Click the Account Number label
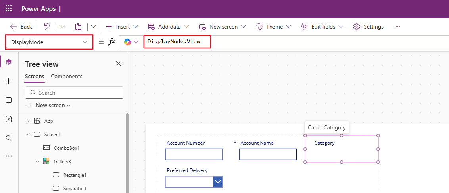 coord(186,143)
